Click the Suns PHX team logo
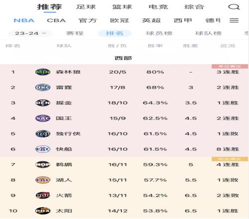This screenshot has width=249, height=219. tap(43, 211)
